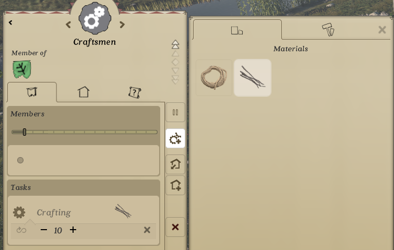
Task: Increase crafting amount with plus button
Action: pyautogui.click(x=73, y=230)
